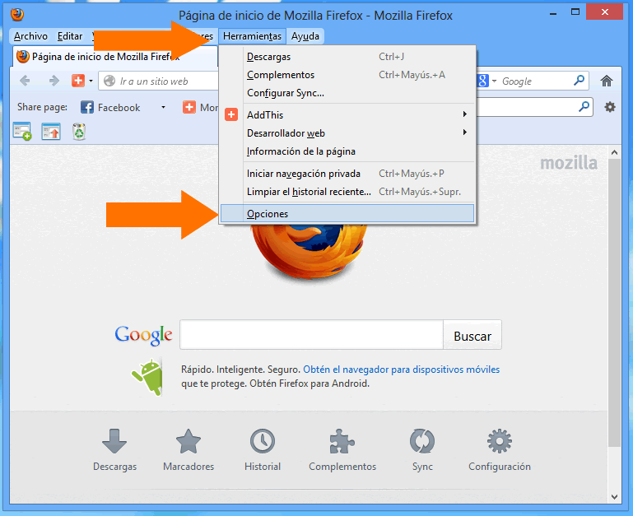Open the AddThis toolbar gear settings
This screenshot has width=633, height=516.
[x=610, y=107]
